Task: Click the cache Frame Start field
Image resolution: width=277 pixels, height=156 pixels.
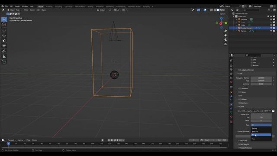Action: click(x=261, y=114)
